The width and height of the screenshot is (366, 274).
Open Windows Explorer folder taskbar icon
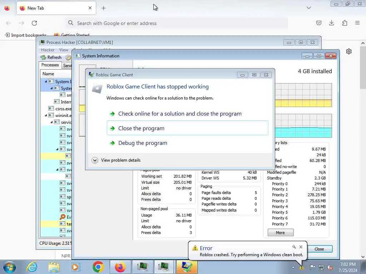tap(54, 267)
